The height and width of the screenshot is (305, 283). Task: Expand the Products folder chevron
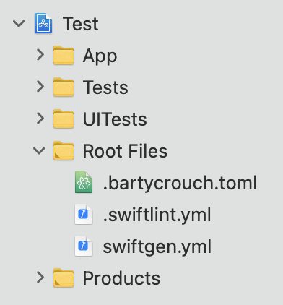[40, 277]
